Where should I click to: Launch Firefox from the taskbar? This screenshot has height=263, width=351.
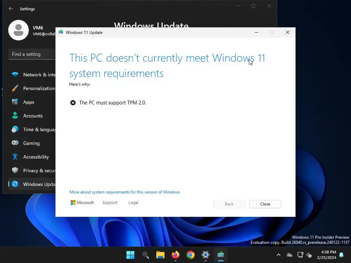[x=175, y=255]
